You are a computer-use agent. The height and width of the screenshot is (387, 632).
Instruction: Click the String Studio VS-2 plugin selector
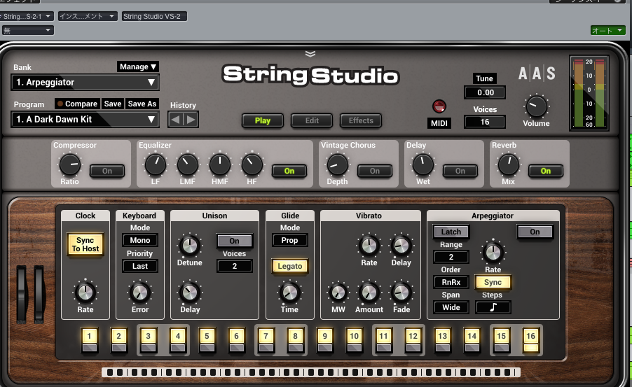coord(154,16)
